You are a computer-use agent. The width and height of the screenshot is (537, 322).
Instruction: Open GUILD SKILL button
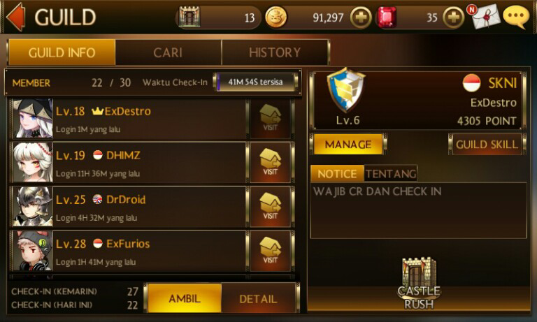coord(487,145)
